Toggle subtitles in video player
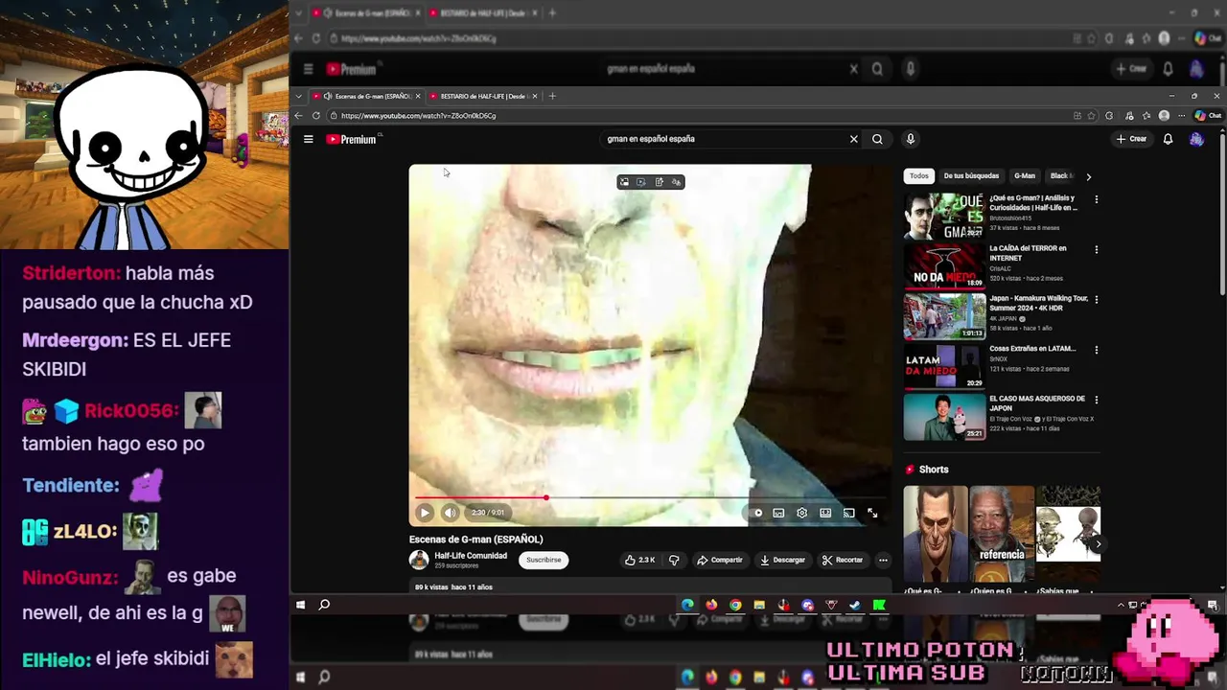Image resolution: width=1227 pixels, height=690 pixels. [778, 513]
